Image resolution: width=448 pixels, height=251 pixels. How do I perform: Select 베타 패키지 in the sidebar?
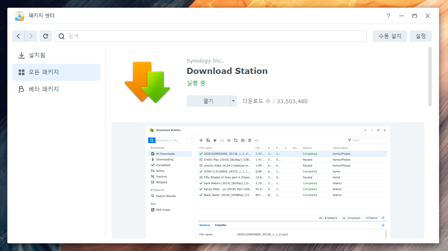click(56, 89)
